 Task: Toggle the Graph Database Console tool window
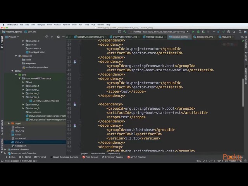click(x=64, y=157)
